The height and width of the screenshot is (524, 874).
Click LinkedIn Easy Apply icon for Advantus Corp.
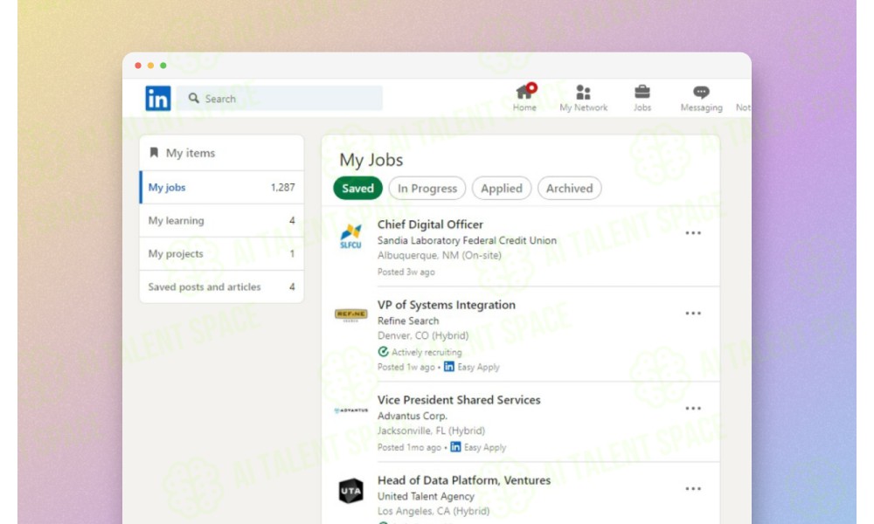(x=455, y=446)
